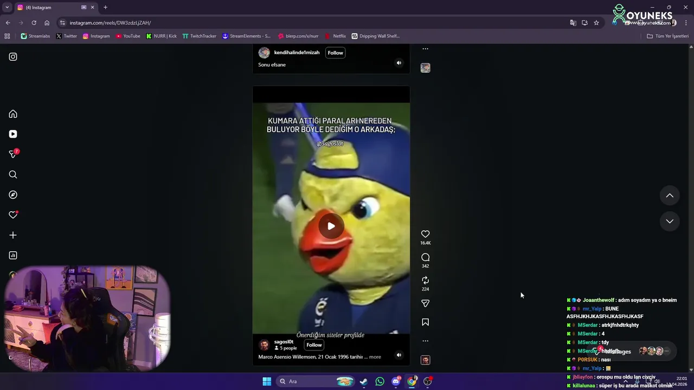Open Steam from the taskbar
Viewport: 694px width, 390px height.
[364, 381]
